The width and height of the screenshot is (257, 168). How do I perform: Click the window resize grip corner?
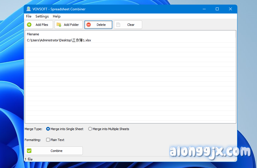click(235, 160)
